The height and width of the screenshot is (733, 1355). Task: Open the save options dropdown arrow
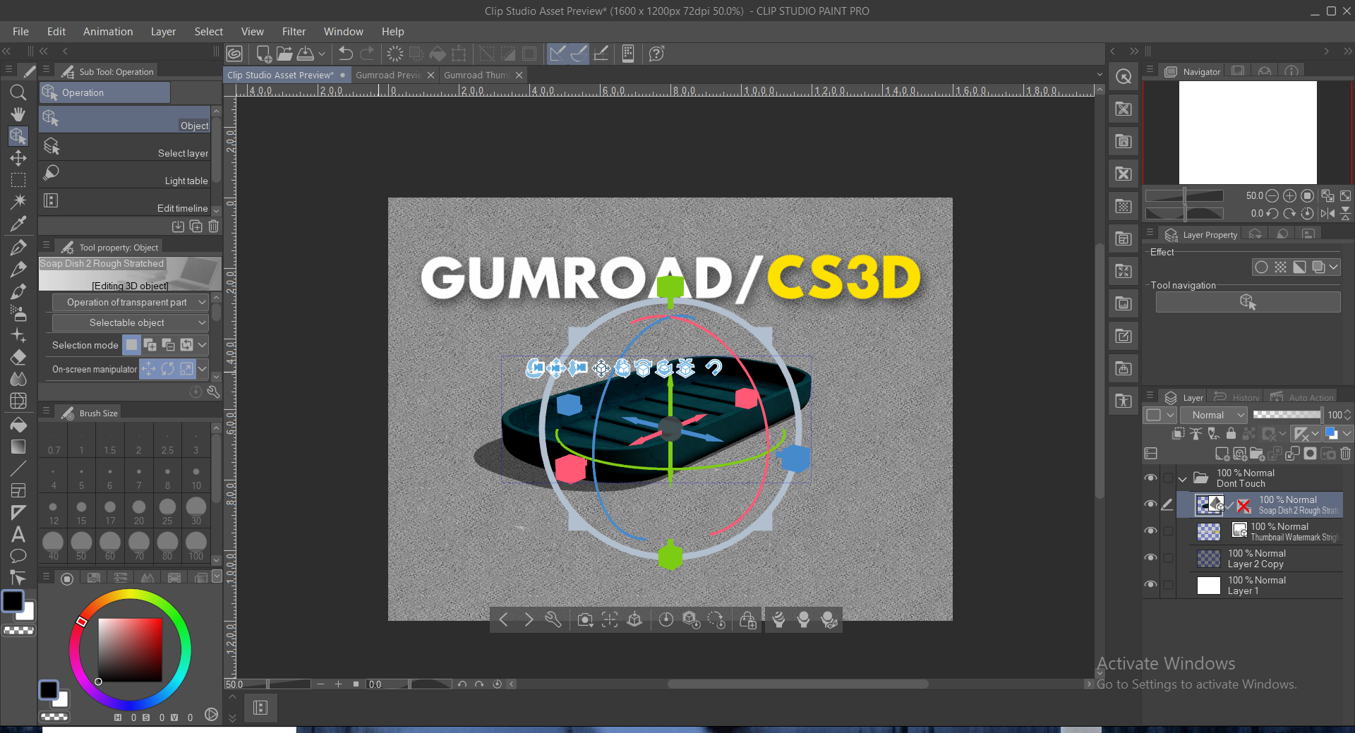pos(322,54)
